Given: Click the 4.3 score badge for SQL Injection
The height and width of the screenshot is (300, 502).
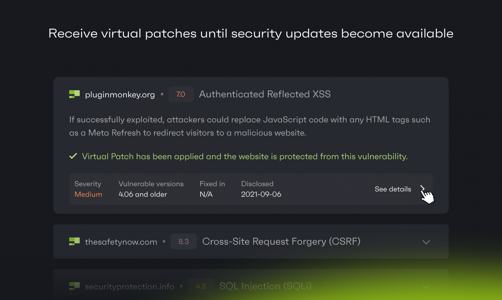Looking at the screenshot, I should tap(201, 286).
